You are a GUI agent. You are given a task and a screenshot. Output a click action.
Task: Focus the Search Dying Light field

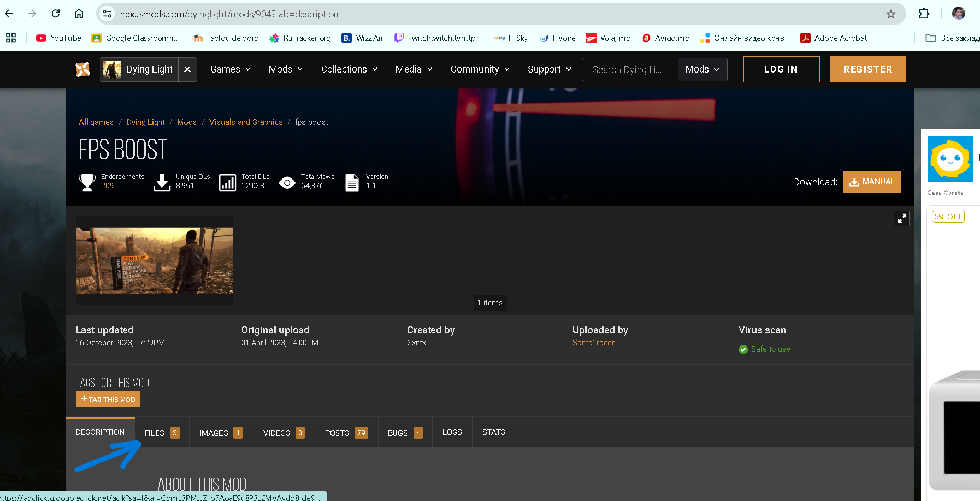coord(630,69)
